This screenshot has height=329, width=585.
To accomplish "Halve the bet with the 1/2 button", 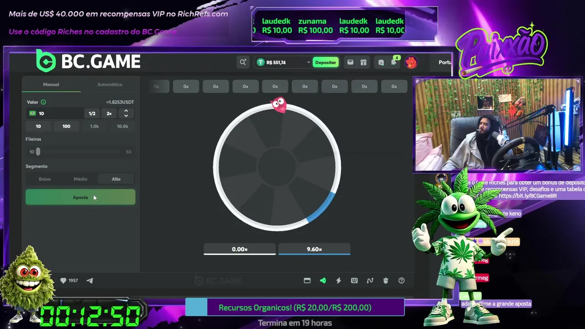I will (92, 113).
